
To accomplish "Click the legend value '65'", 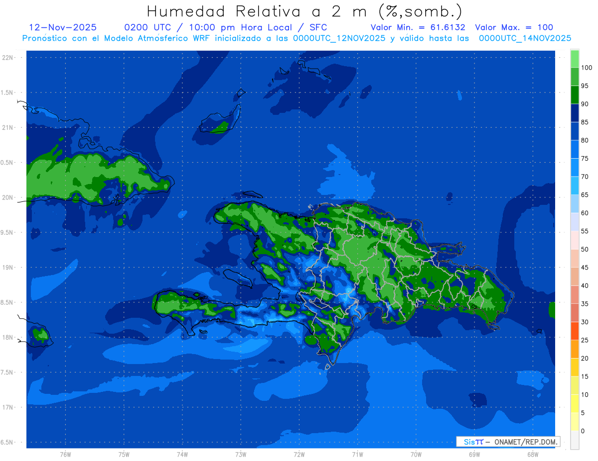I will pos(585,195).
